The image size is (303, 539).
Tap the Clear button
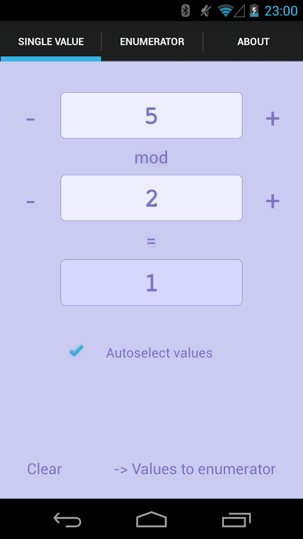click(44, 469)
